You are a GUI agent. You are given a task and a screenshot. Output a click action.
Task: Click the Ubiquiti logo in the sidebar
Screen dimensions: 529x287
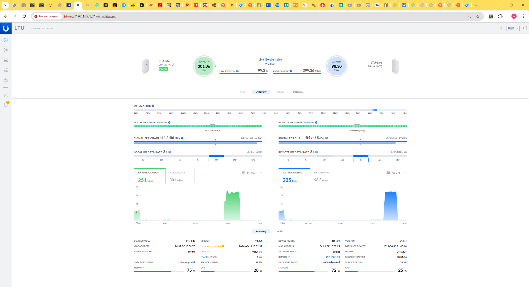[6, 28]
